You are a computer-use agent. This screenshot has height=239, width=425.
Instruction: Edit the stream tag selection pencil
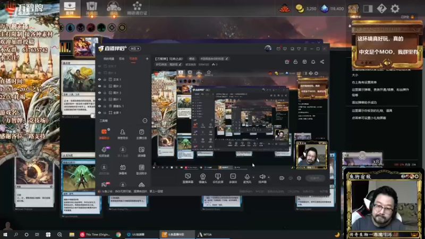(227, 58)
